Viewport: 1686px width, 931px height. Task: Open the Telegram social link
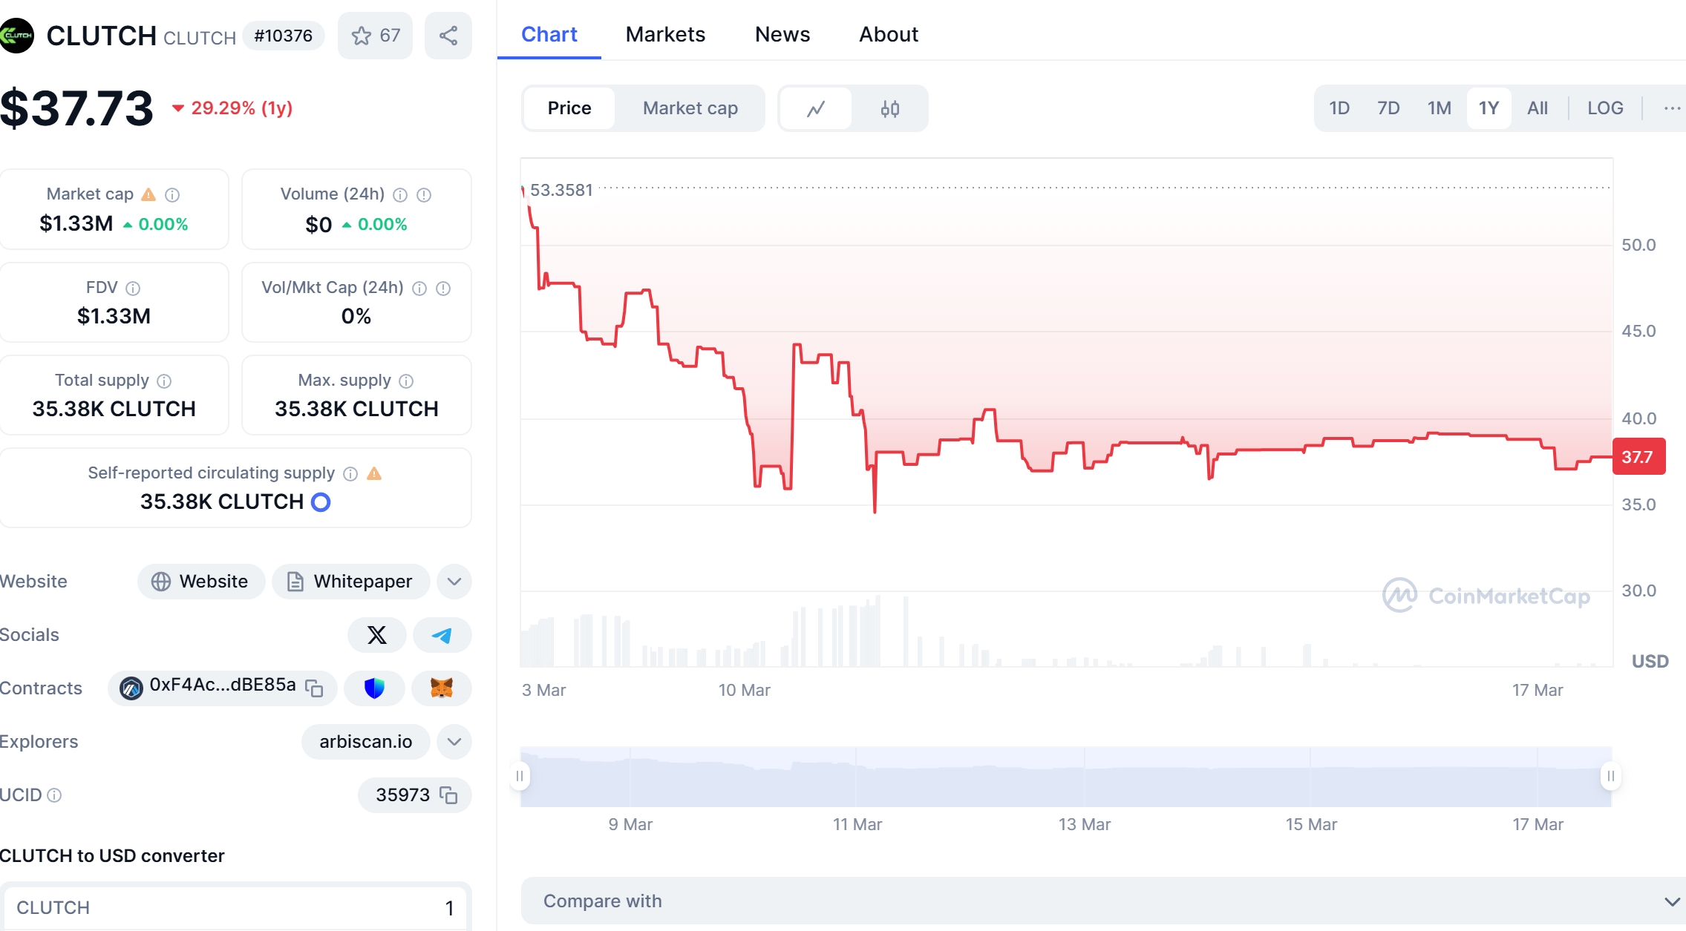(442, 635)
